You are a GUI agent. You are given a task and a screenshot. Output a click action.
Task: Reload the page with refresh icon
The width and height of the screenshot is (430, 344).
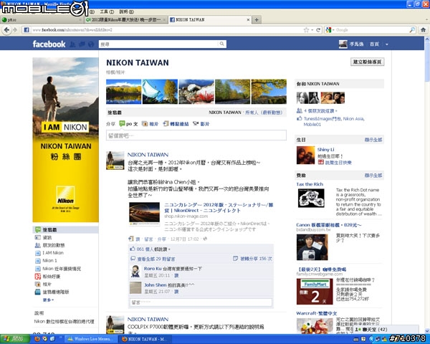[318, 30]
